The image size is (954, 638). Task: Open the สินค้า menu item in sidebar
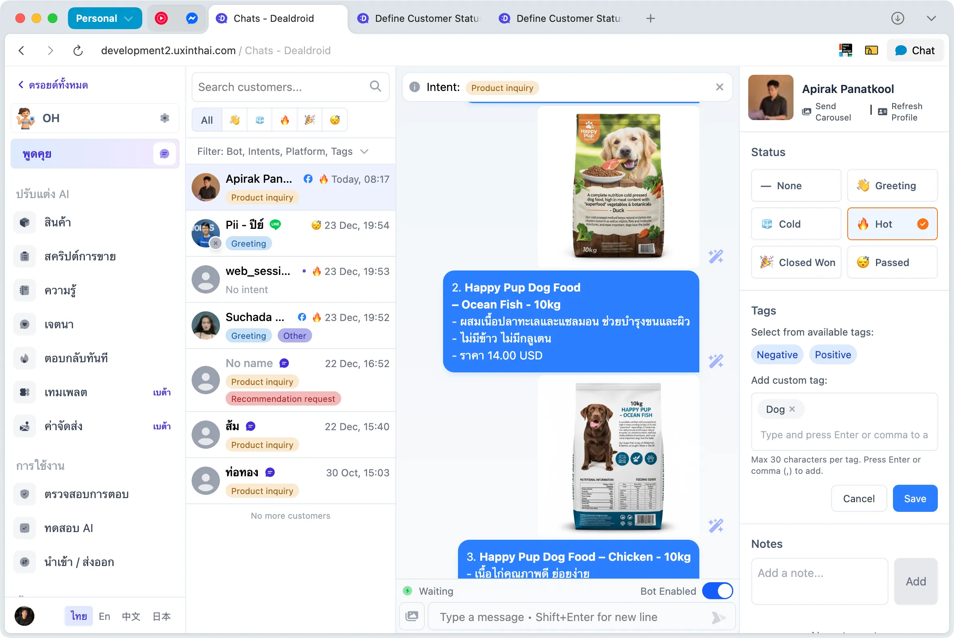pyautogui.click(x=58, y=222)
